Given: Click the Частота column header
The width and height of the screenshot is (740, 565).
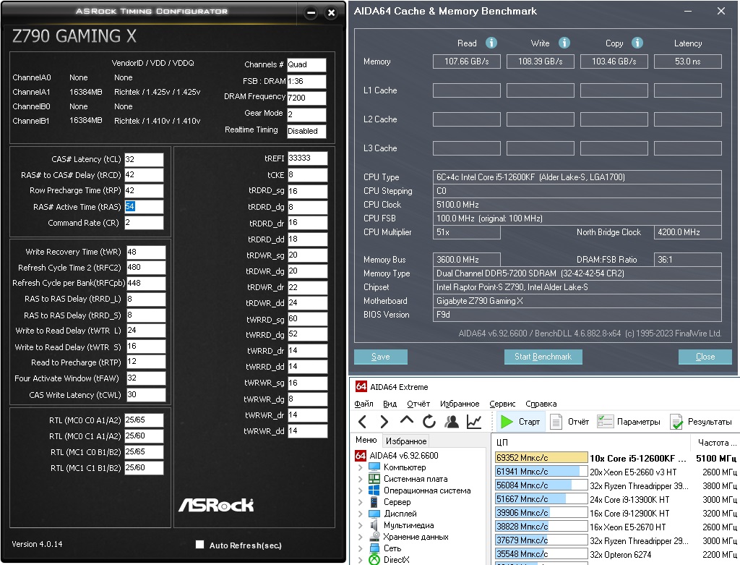Looking at the screenshot, I should (716, 442).
